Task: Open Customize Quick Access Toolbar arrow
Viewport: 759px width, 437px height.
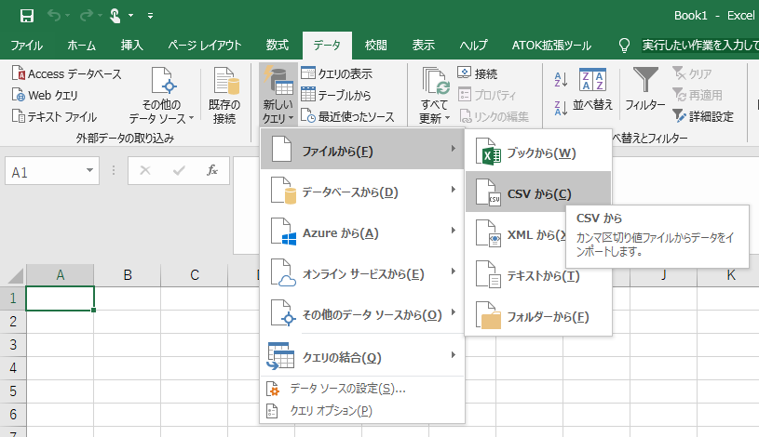Action: tap(151, 16)
